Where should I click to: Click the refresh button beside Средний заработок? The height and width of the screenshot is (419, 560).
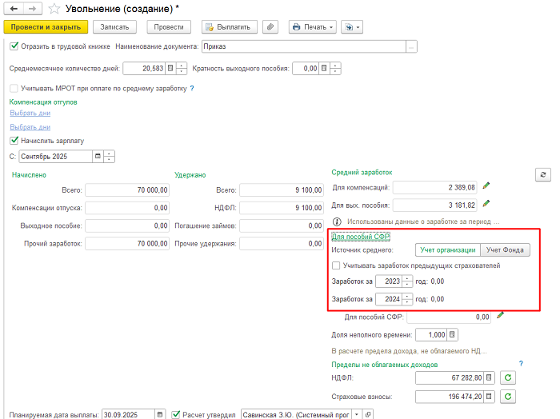(543, 174)
